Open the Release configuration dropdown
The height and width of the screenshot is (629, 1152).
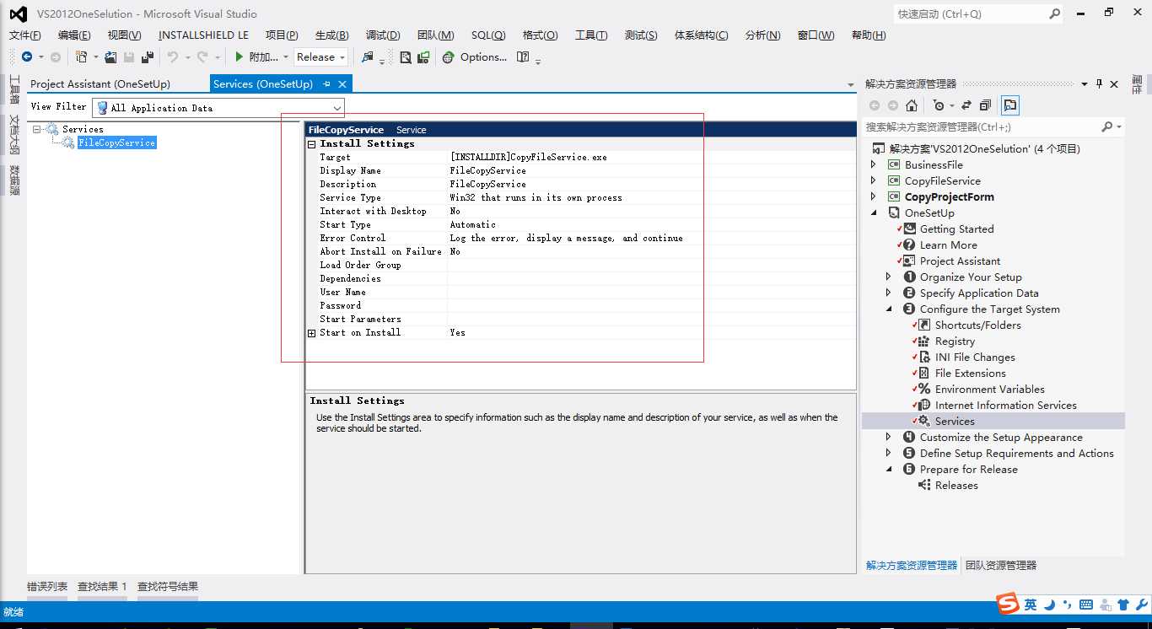point(321,57)
